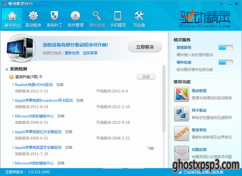Click the computer image thumbnail
Screen dimensions: 242x176
click(21, 48)
